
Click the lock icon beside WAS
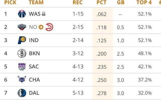coord(44,14)
